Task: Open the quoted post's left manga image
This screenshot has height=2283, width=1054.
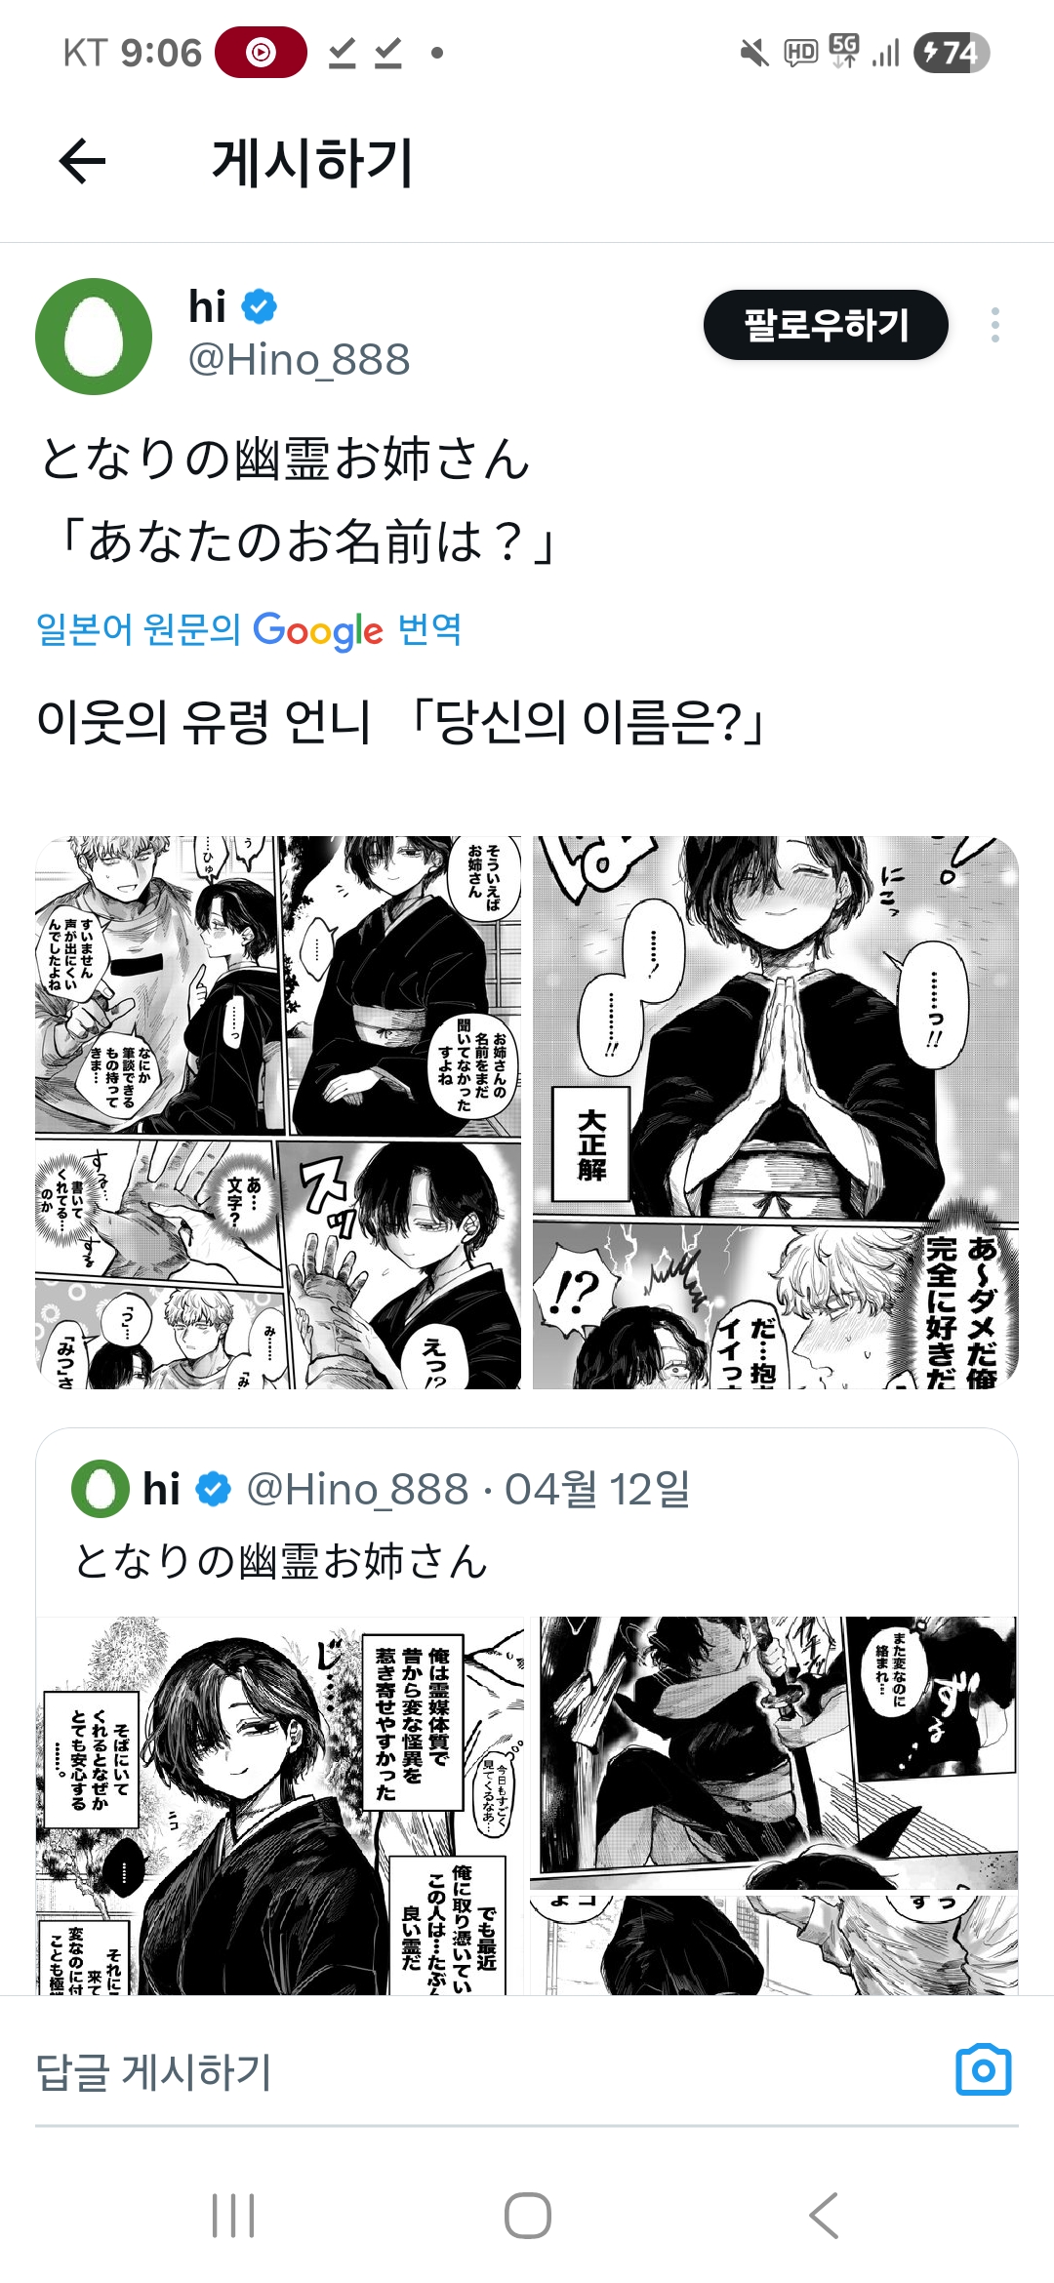Action: 280,1805
